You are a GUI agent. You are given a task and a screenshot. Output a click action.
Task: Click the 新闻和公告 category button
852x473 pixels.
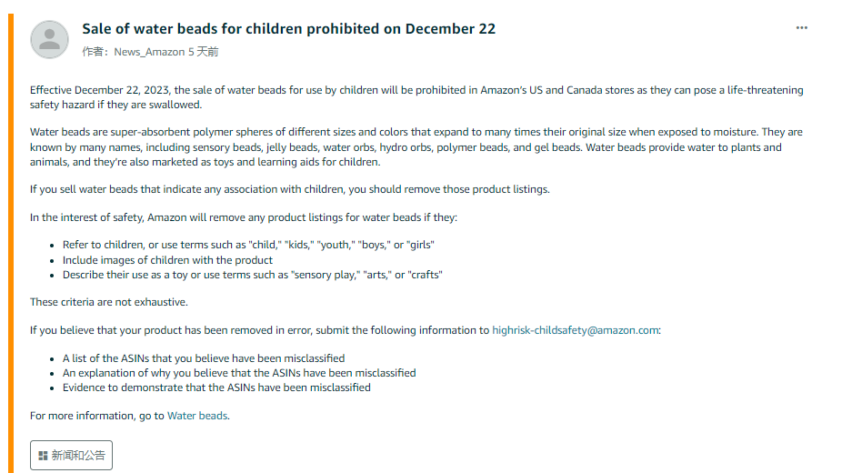71,455
